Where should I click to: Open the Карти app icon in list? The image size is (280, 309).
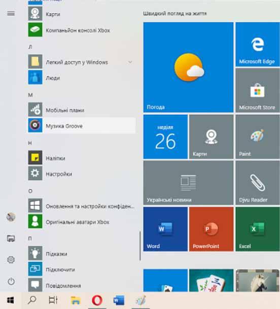point(35,14)
